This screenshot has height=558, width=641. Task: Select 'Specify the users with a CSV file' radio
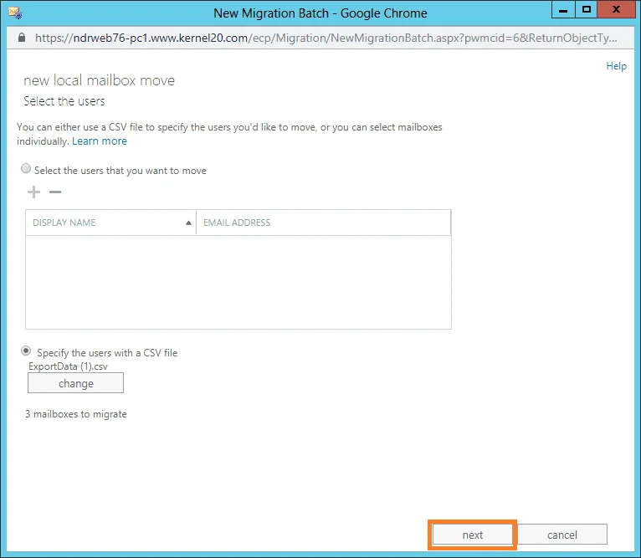tap(26, 351)
